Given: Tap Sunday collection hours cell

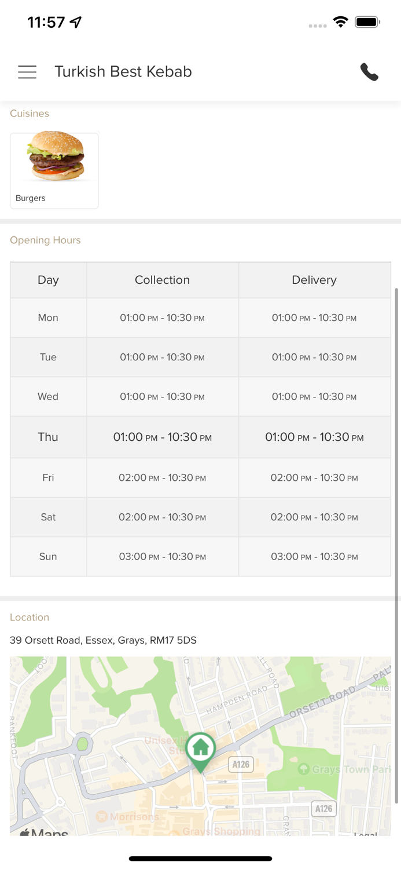Looking at the screenshot, I should (x=162, y=557).
